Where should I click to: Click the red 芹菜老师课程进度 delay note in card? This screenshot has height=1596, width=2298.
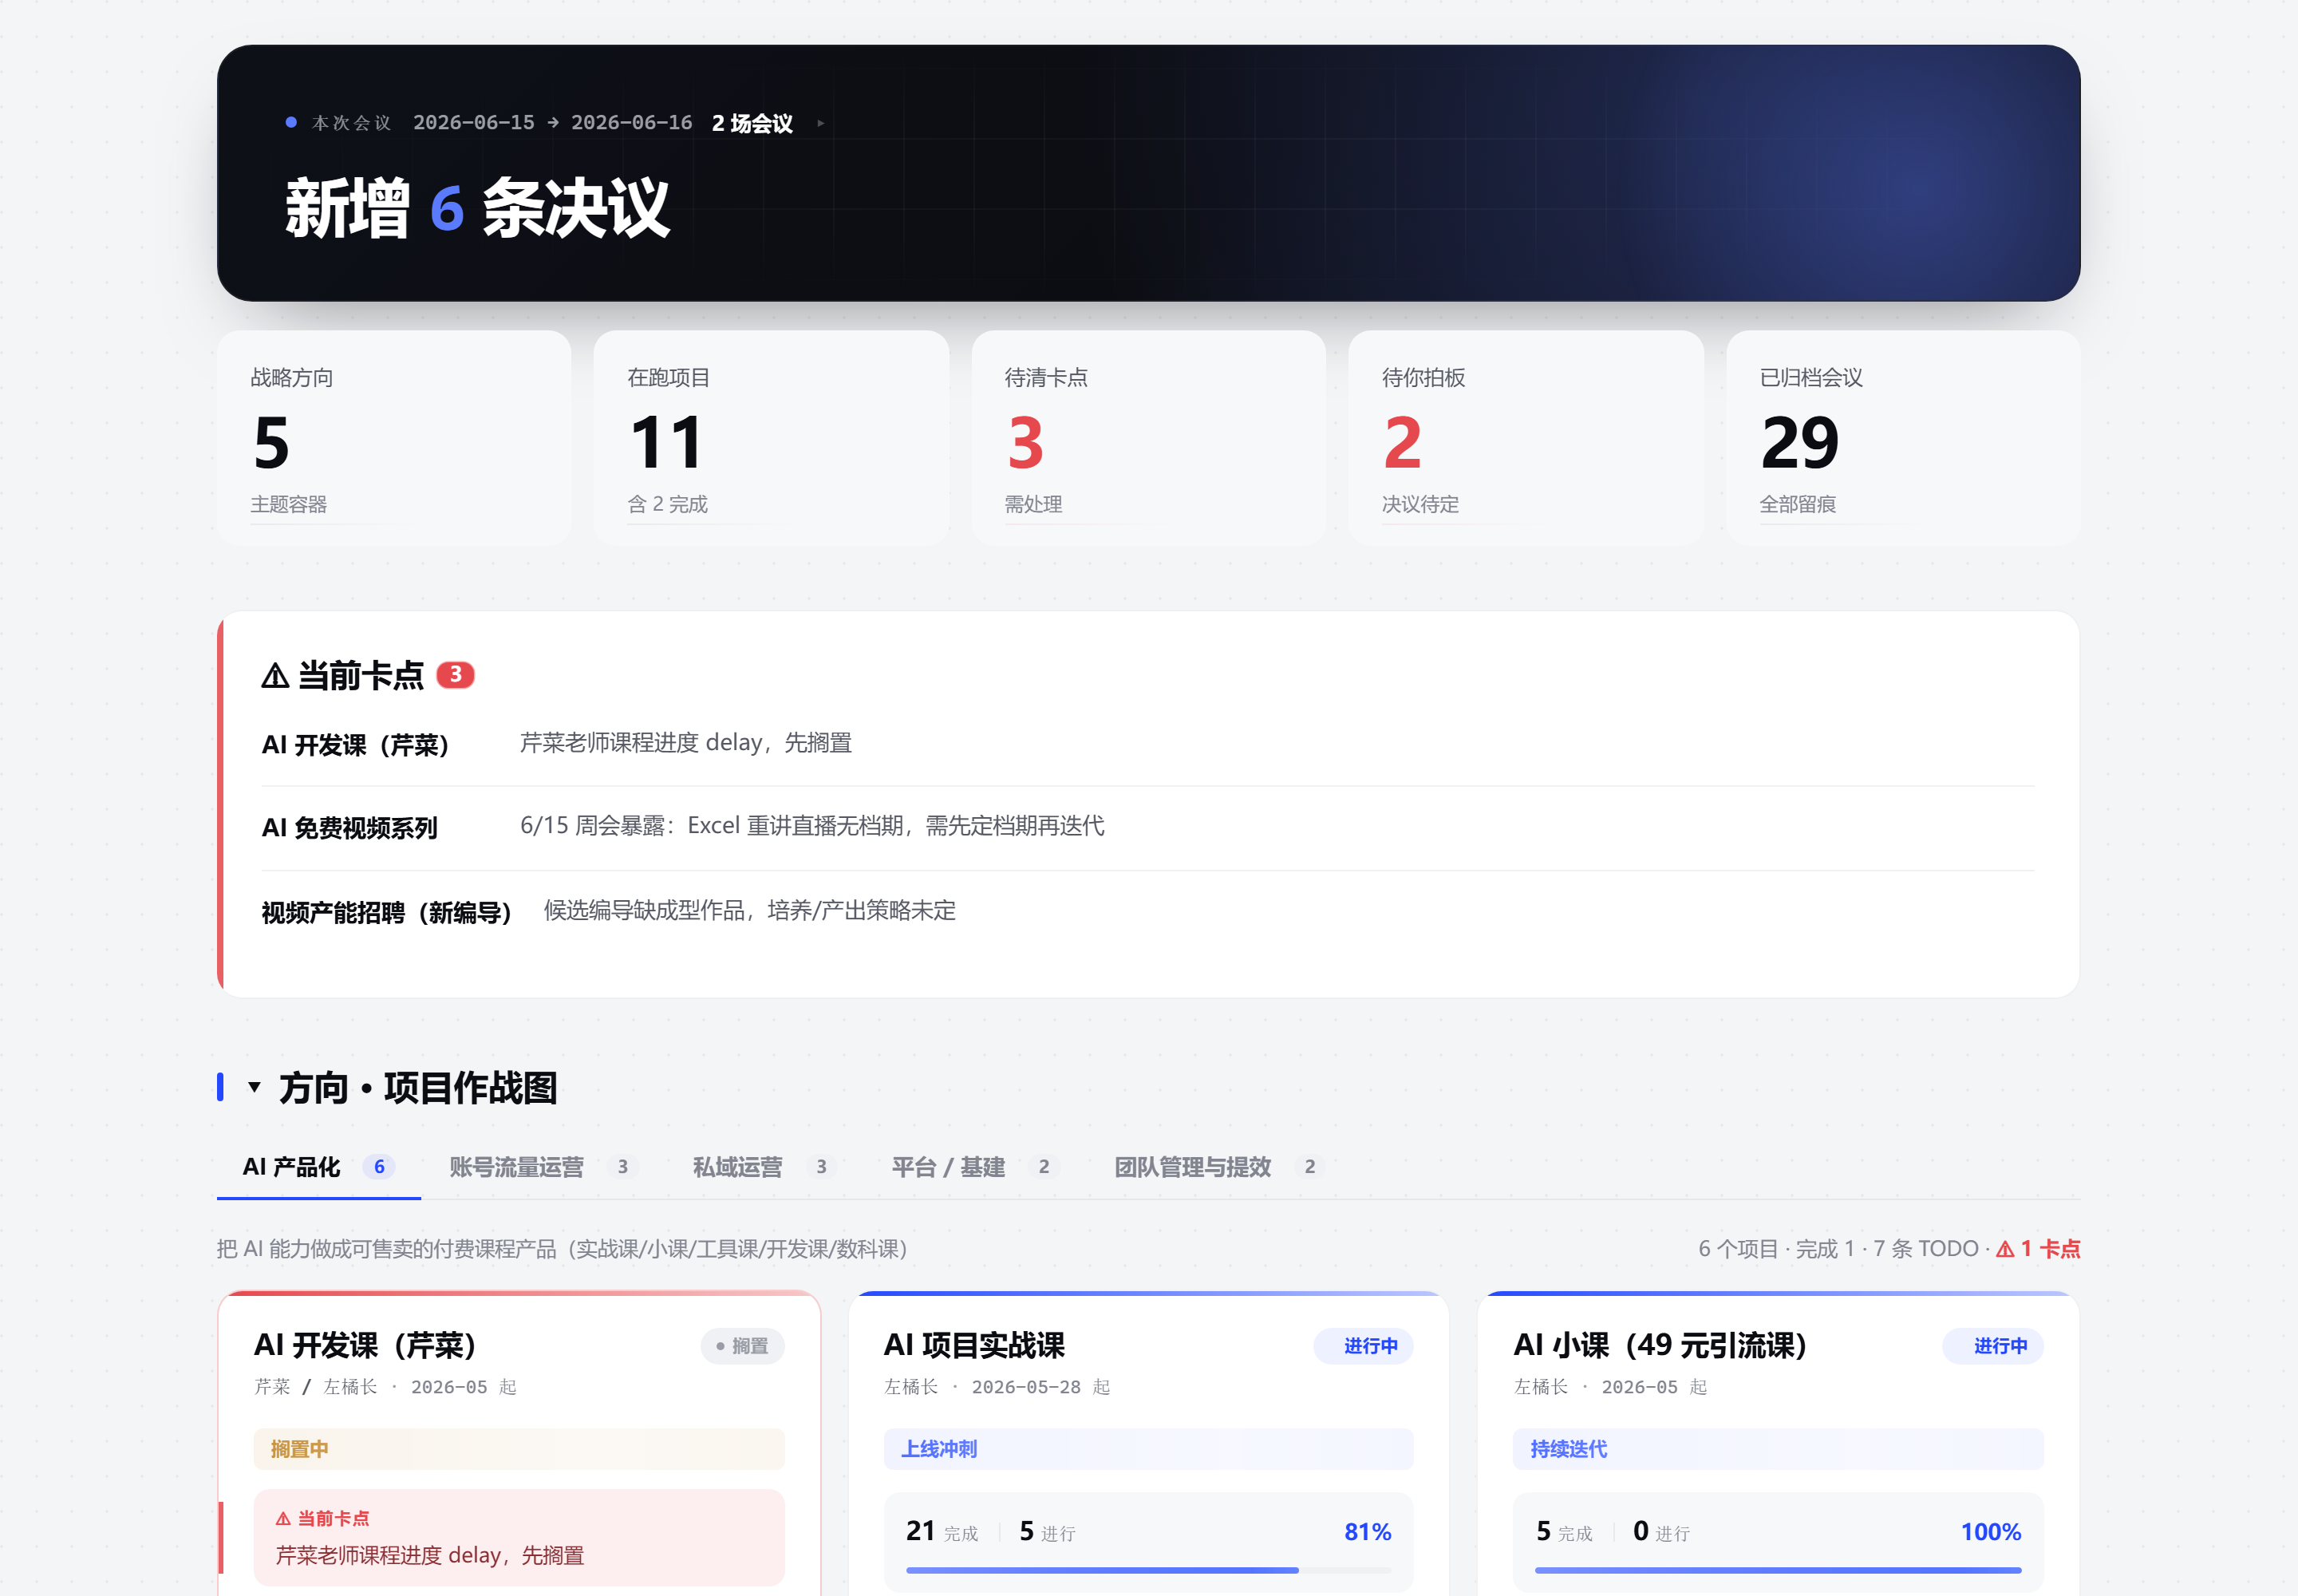(x=430, y=1555)
